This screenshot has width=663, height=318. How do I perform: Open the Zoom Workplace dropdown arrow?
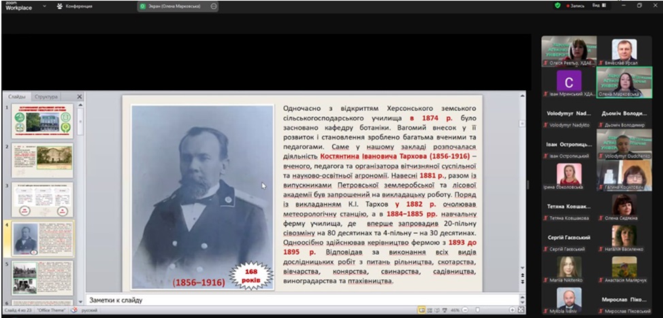click(44, 6)
